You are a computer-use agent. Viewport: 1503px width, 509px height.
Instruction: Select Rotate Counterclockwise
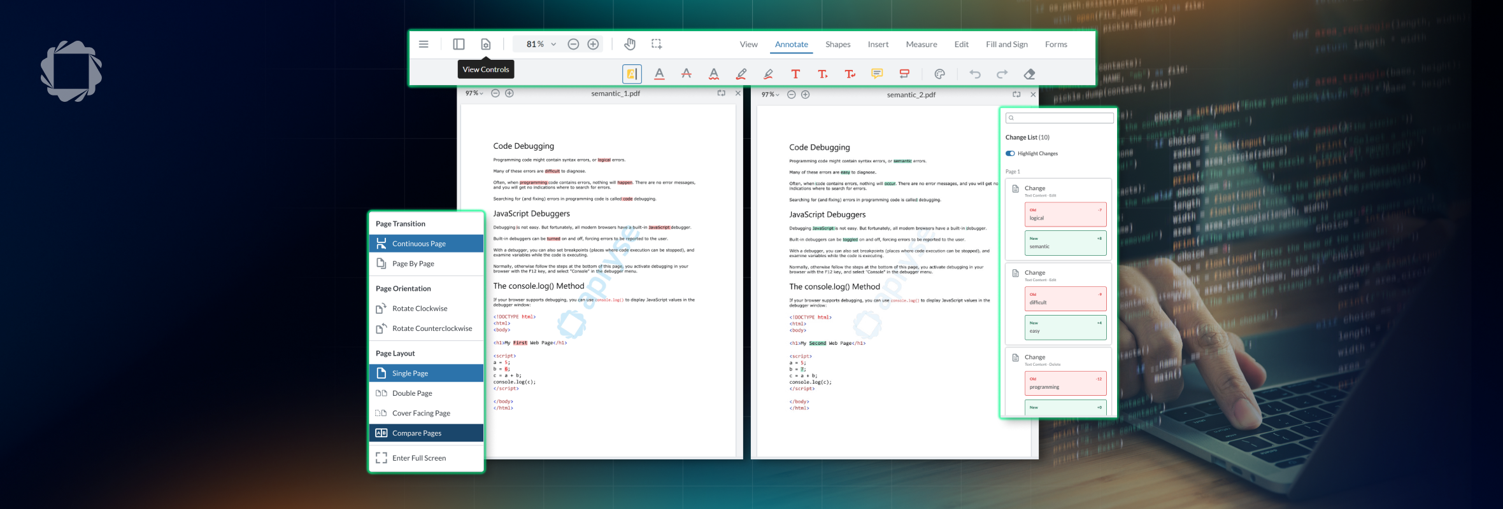coord(426,328)
